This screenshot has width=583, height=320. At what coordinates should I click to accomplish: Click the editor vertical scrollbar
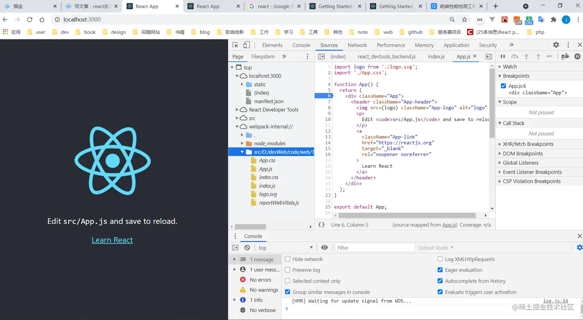[492, 103]
